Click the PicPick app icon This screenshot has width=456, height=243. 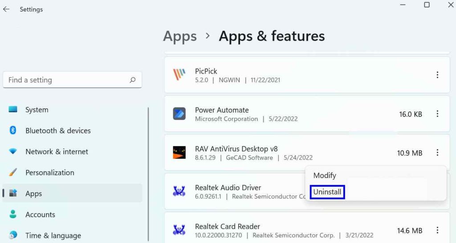[x=179, y=75]
